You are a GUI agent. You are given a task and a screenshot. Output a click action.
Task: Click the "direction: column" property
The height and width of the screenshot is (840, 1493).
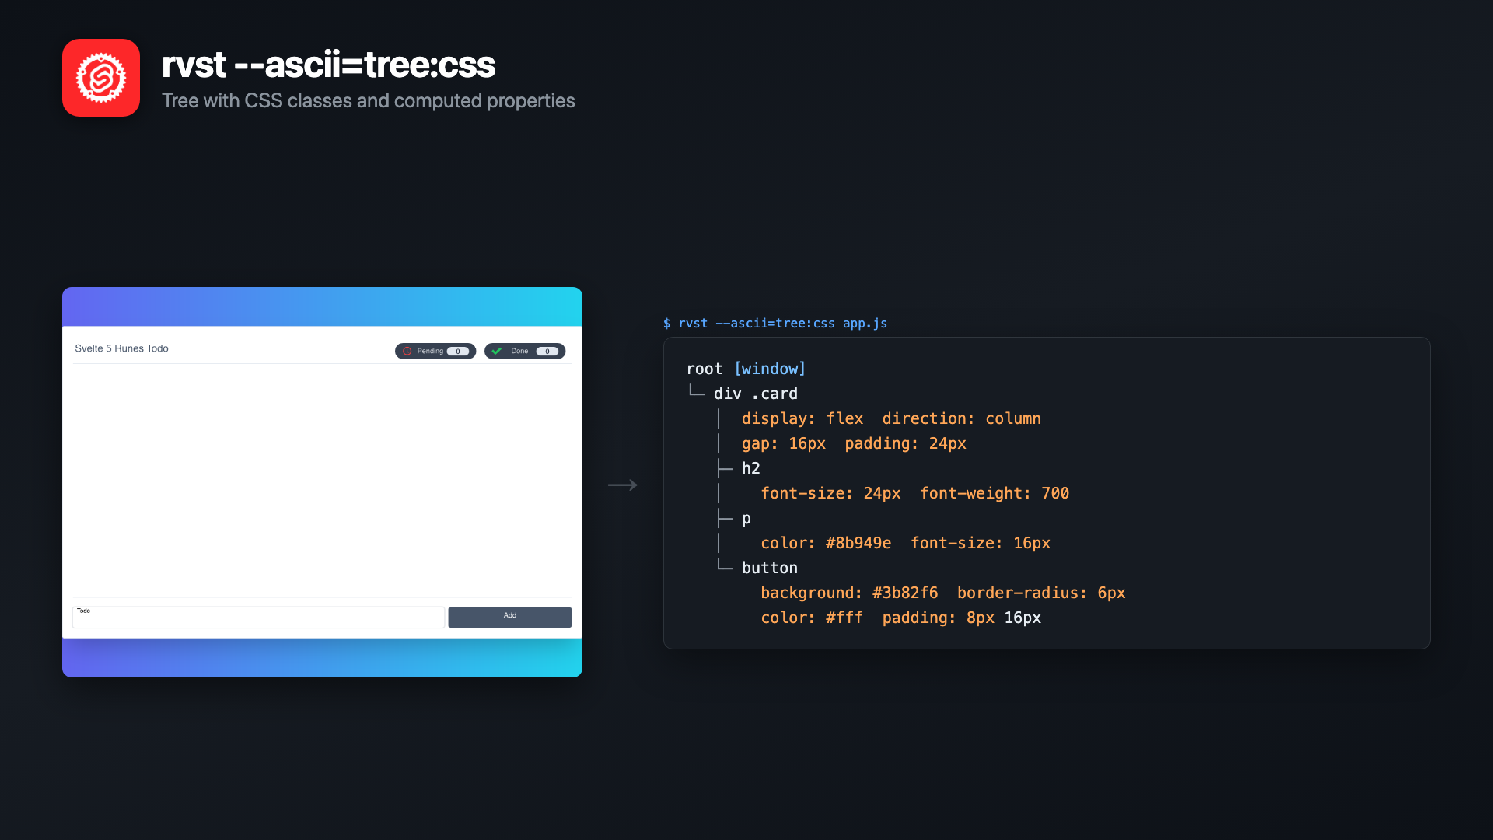[961, 418]
